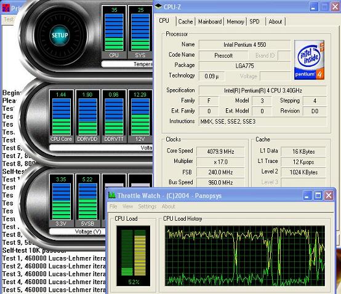Close the CPU-Z window

[x=335, y=7]
